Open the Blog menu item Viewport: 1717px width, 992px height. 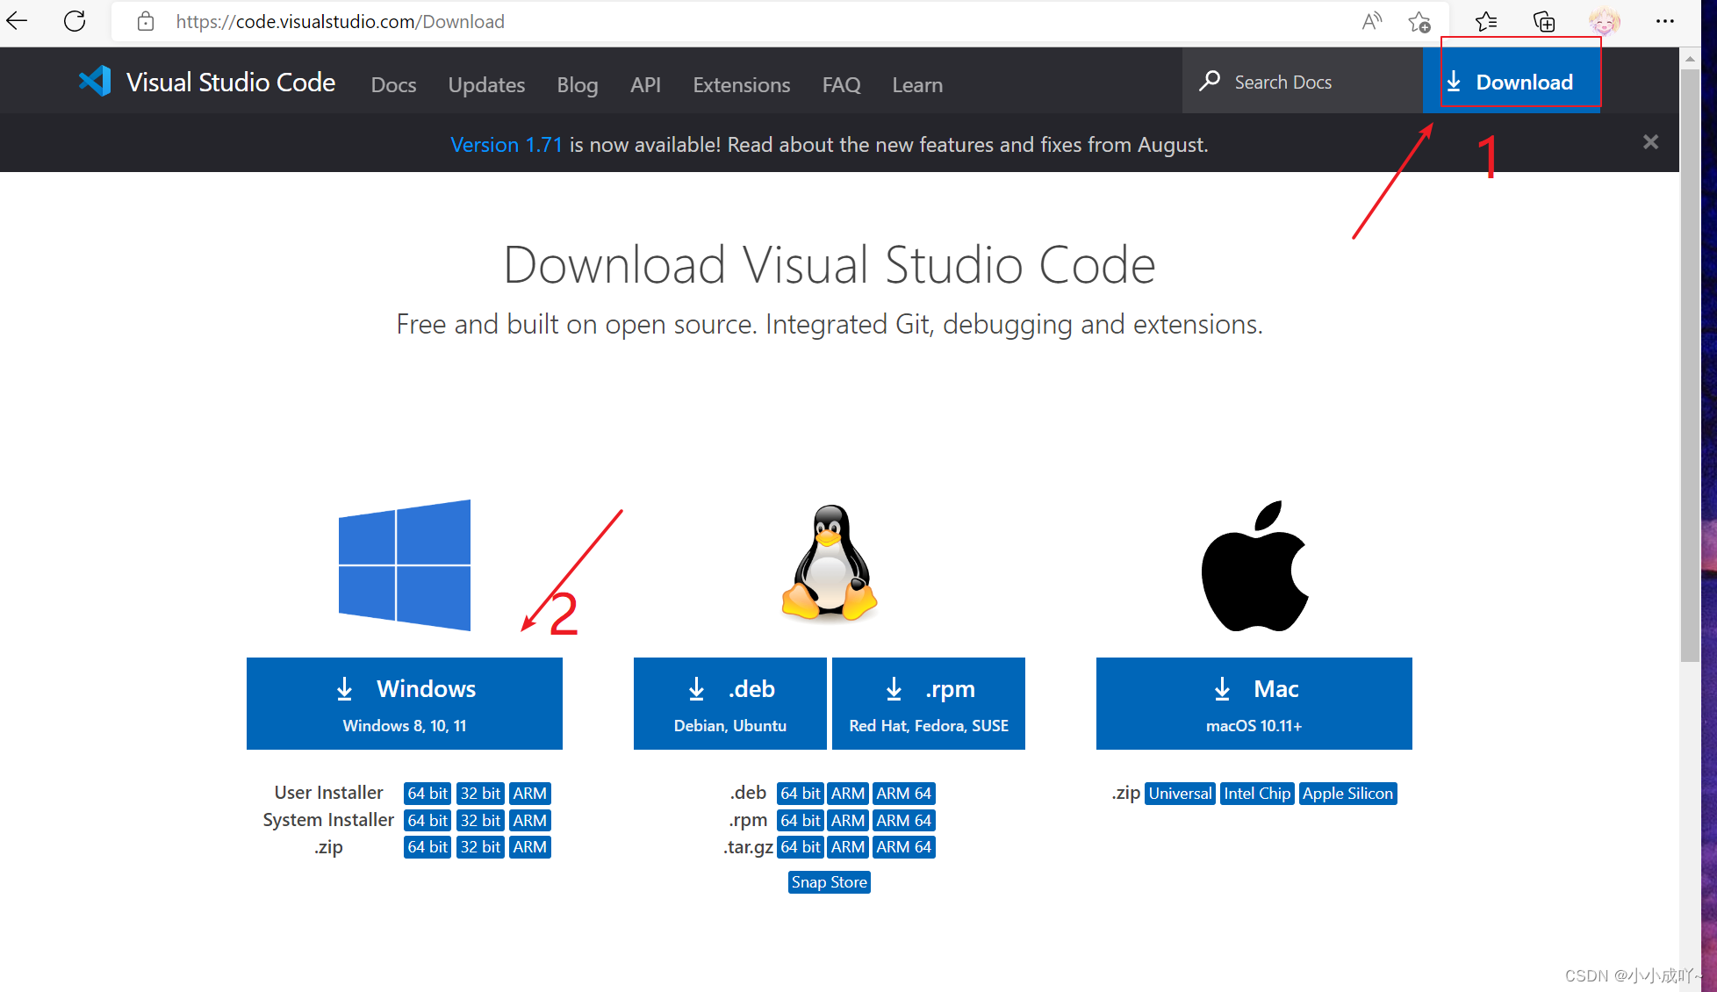[x=577, y=85]
